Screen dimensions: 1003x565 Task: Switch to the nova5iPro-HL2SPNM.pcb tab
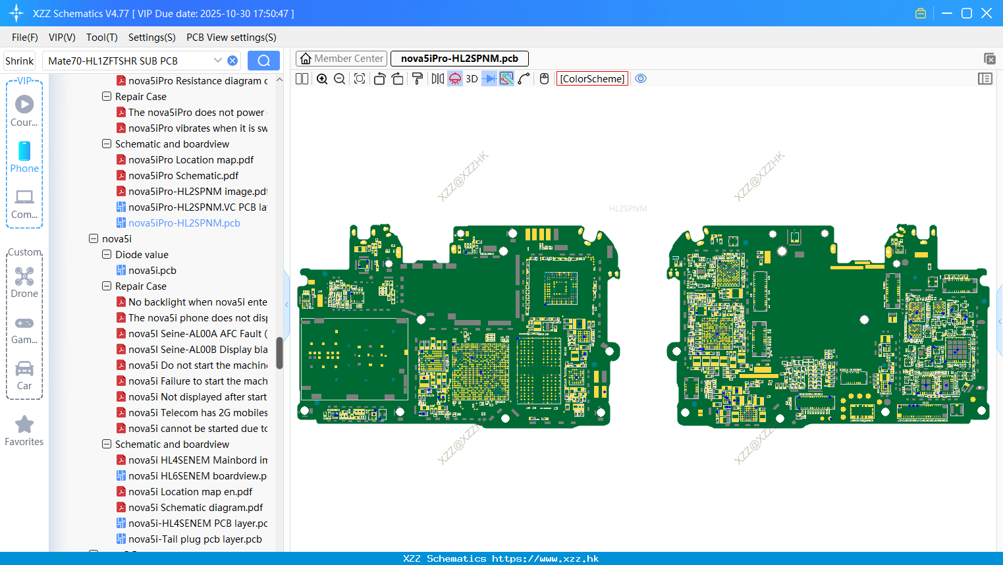(x=460, y=59)
